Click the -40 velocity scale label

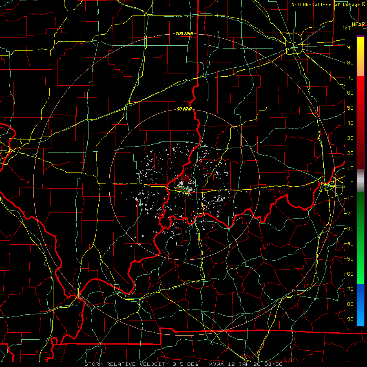(349, 244)
